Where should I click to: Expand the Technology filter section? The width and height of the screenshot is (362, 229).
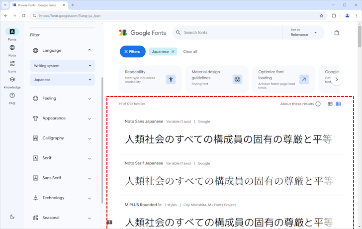pos(90,198)
